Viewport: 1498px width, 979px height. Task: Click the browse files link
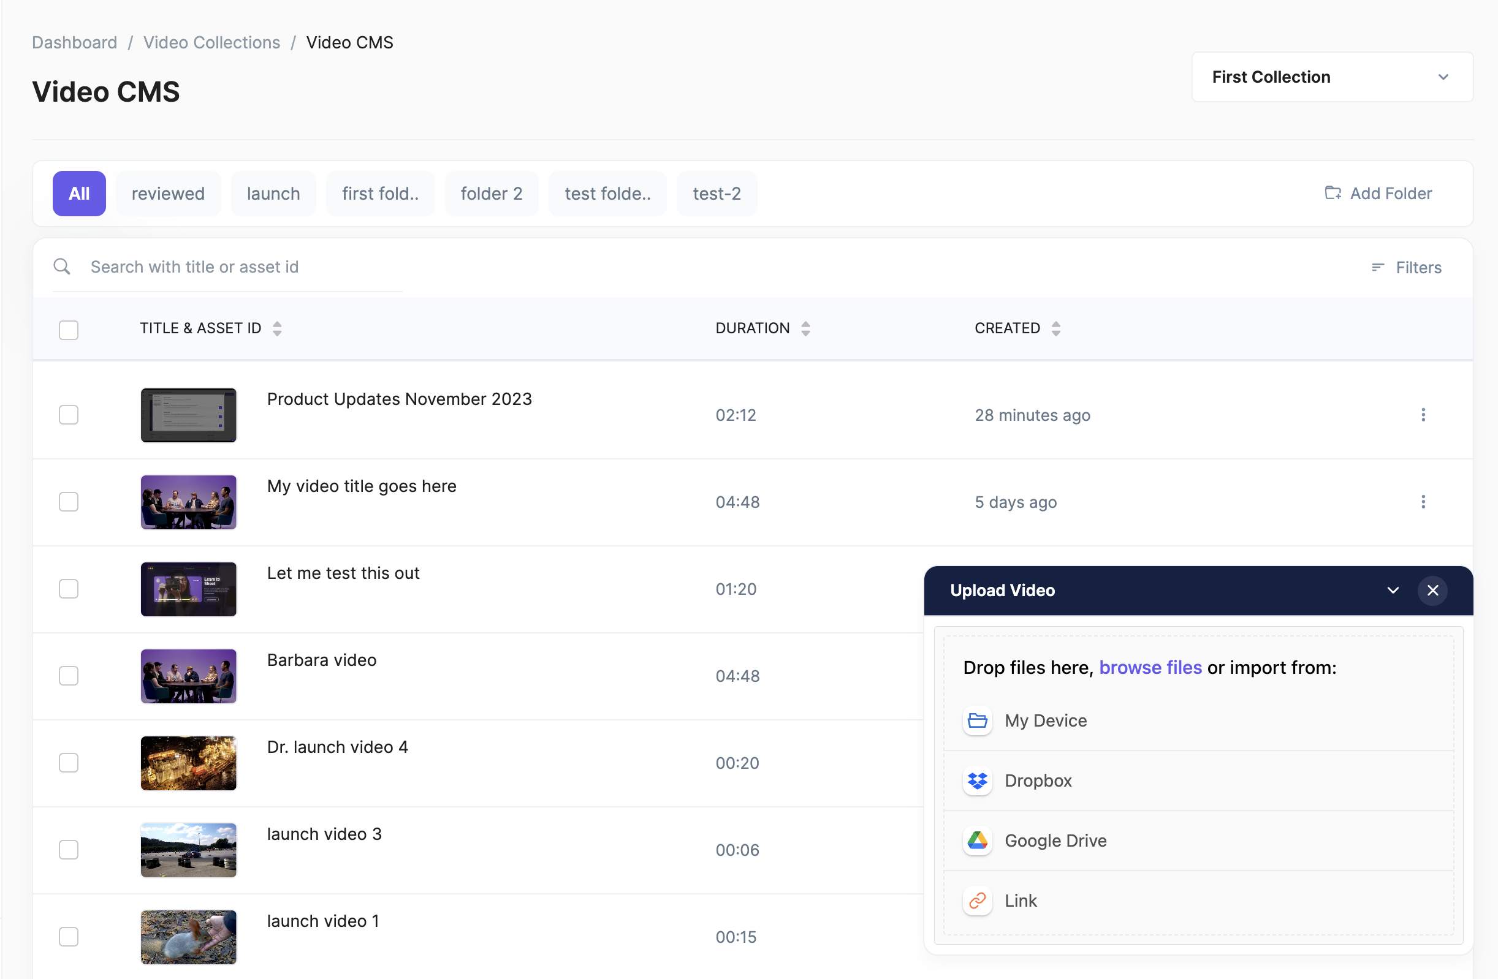(x=1149, y=668)
